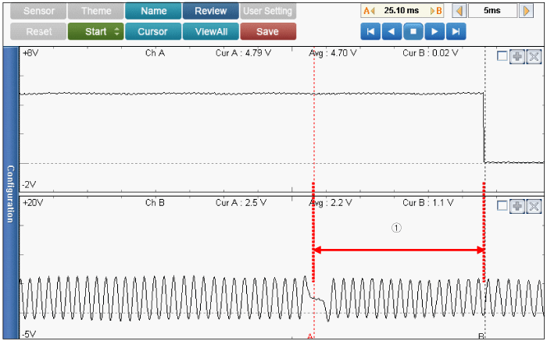547x341 pixels.
Task: Click ViewAll to fit waveform
Action: coord(211,32)
